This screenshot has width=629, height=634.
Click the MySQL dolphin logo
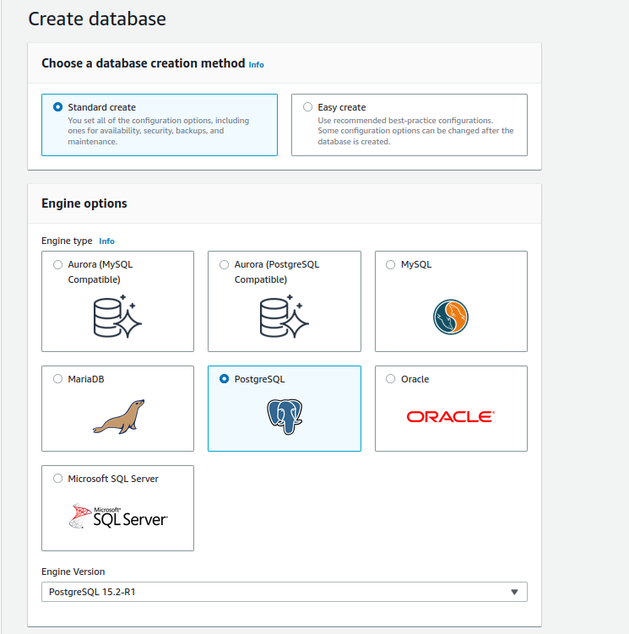tap(451, 317)
